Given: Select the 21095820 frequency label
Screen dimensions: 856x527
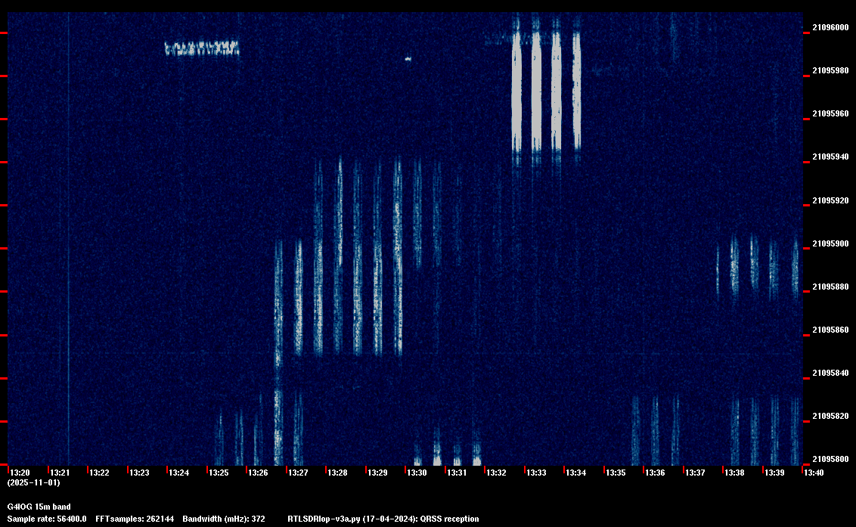Looking at the screenshot, I should pyautogui.click(x=831, y=416).
